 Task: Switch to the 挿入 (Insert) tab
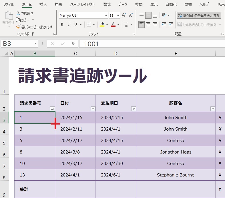pyautogui.click(x=43, y=5)
